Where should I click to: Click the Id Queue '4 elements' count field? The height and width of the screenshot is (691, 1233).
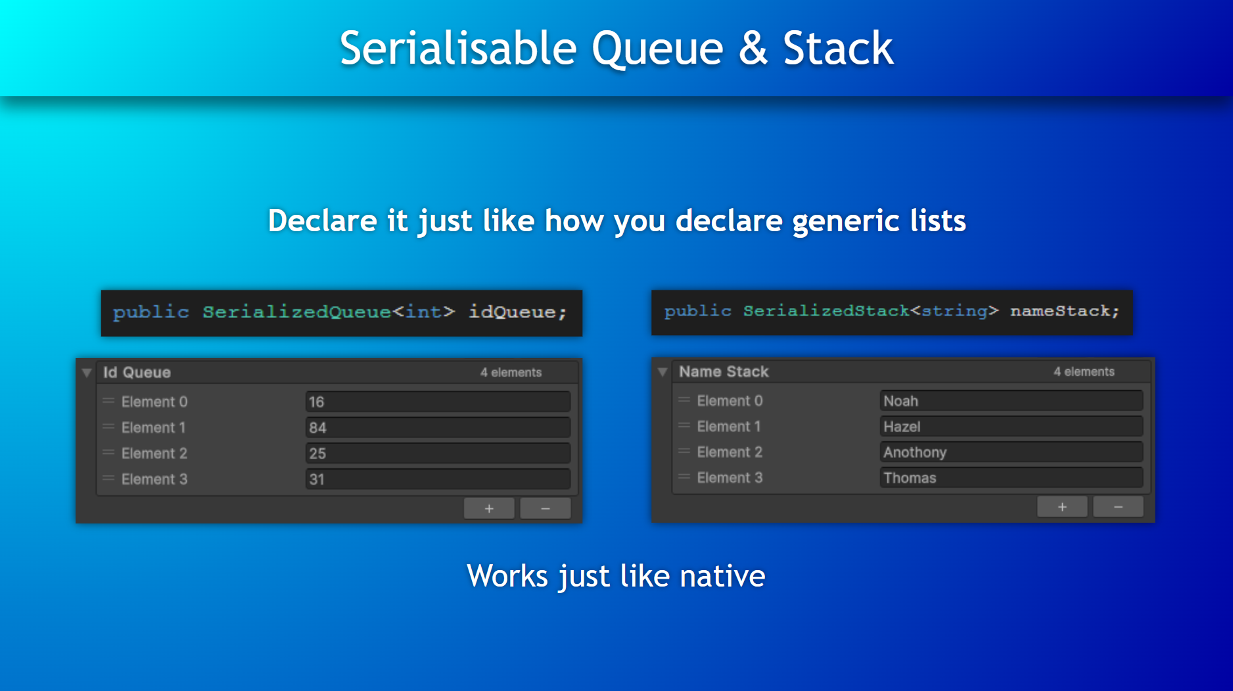tap(511, 372)
